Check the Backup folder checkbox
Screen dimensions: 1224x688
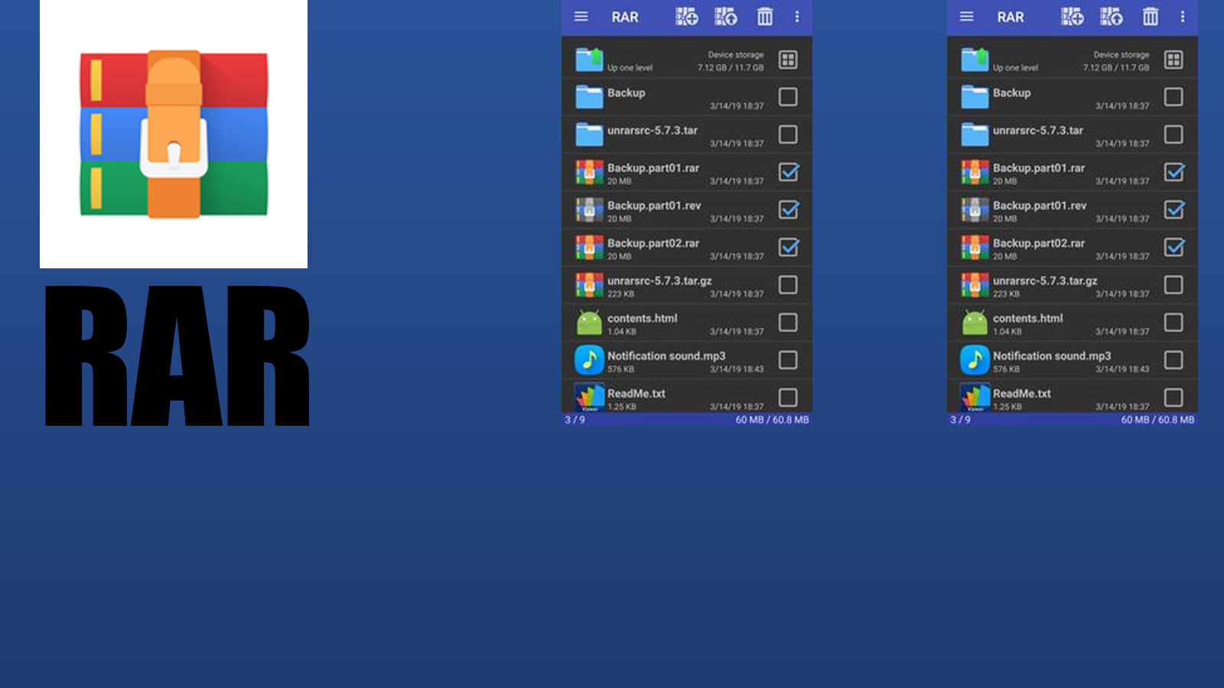coord(789,97)
